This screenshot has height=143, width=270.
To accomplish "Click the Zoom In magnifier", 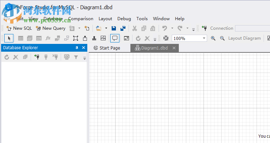I will pyautogui.click(x=213, y=38).
